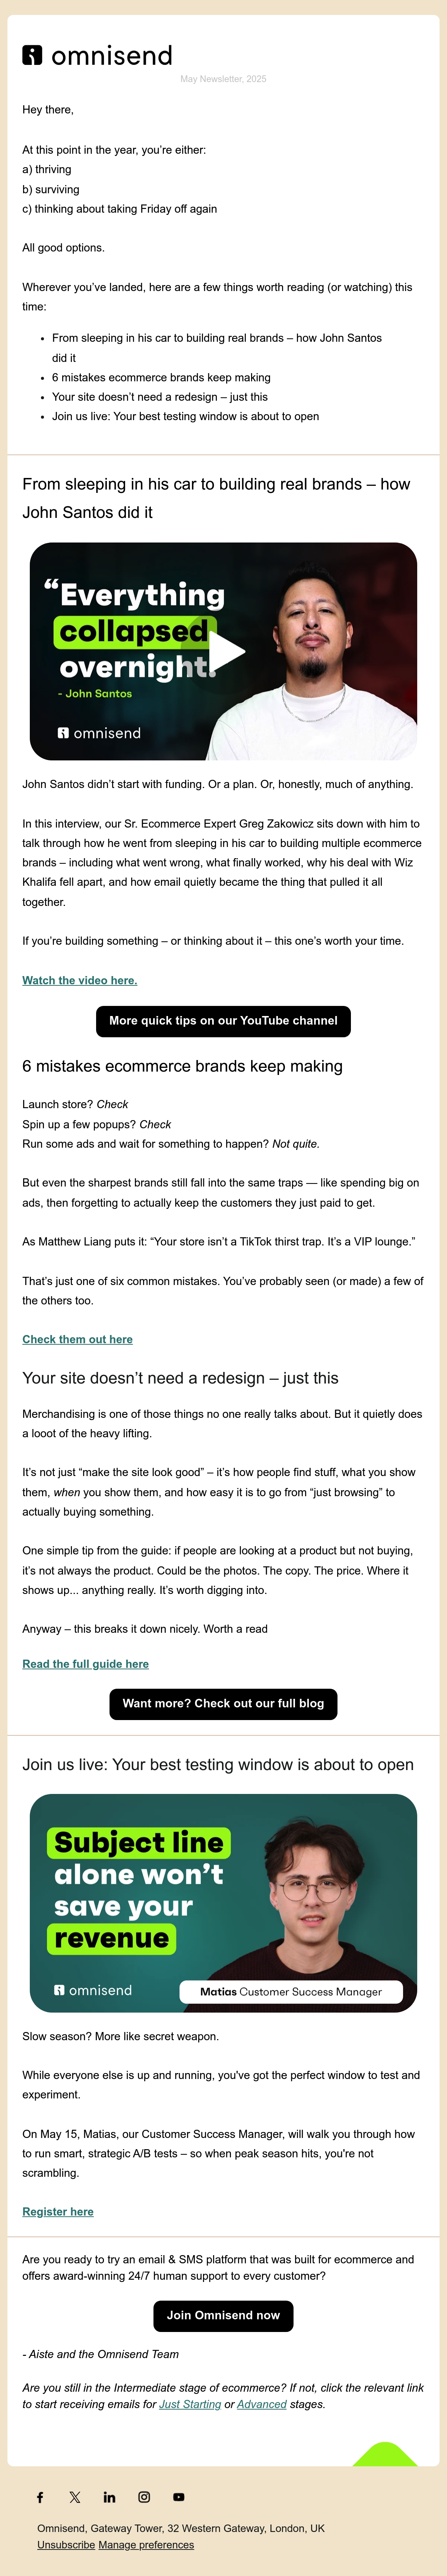
Task: Open the X (Twitter) icon in footer
Action: coord(75,2497)
